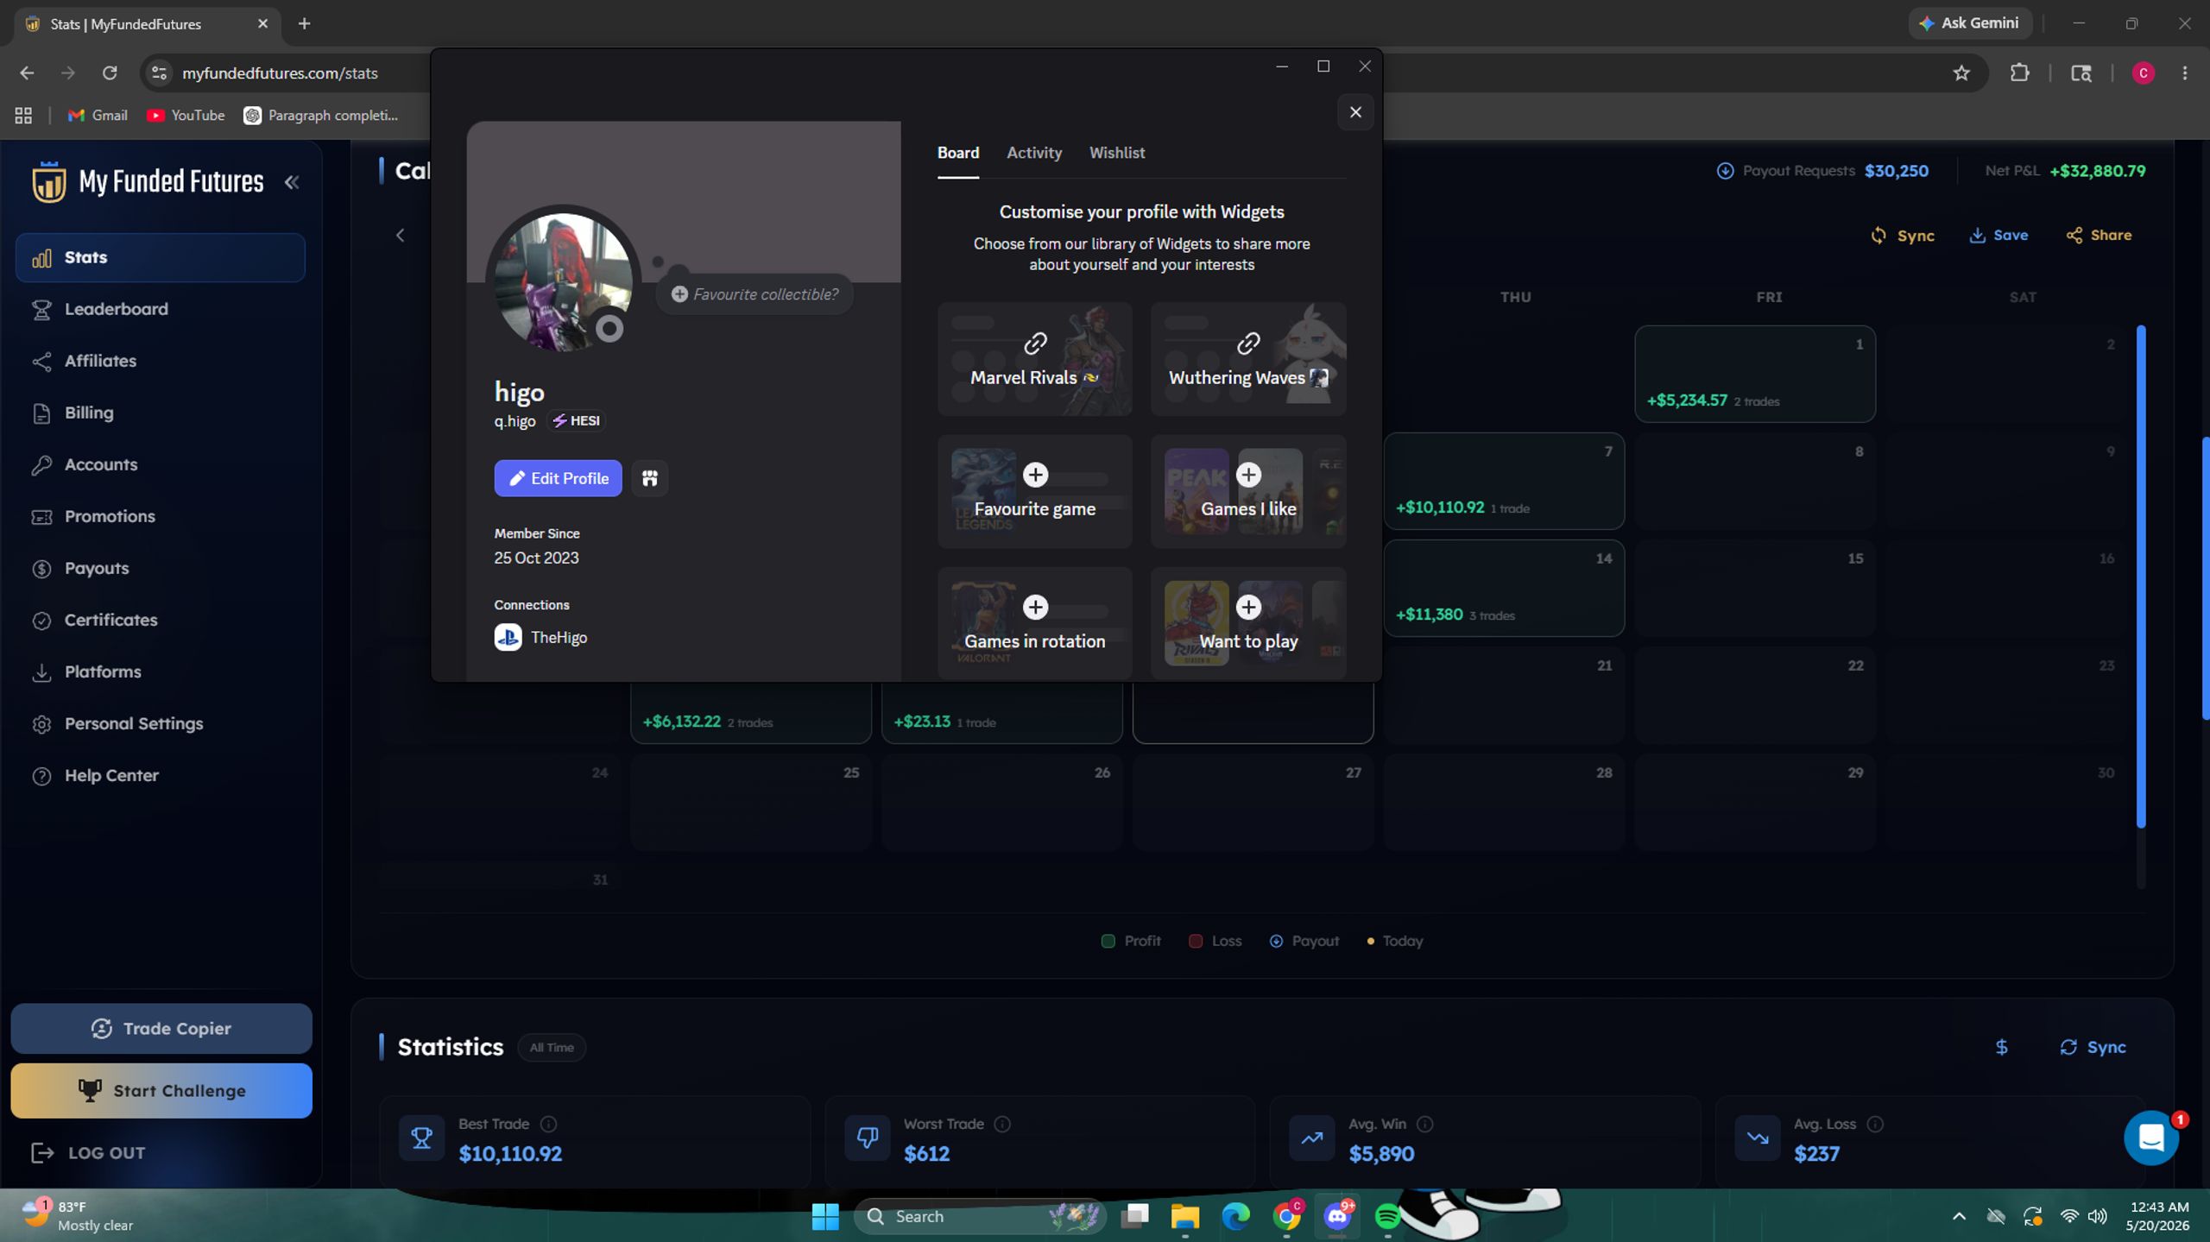Toggle the dollar sign statistics display
The image size is (2210, 1242).
pos(2002,1048)
